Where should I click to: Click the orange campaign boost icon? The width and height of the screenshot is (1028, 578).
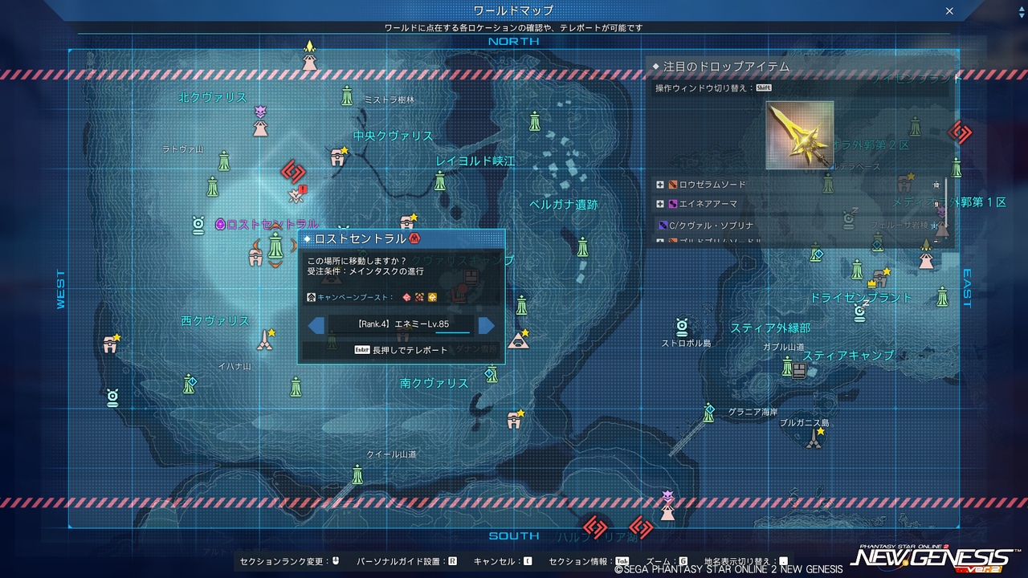point(432,298)
